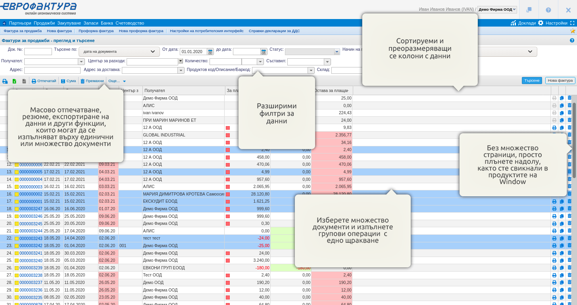Viewport: 577px width, 305px height.
Task: Click the blue Търсене button
Action: 532,81
